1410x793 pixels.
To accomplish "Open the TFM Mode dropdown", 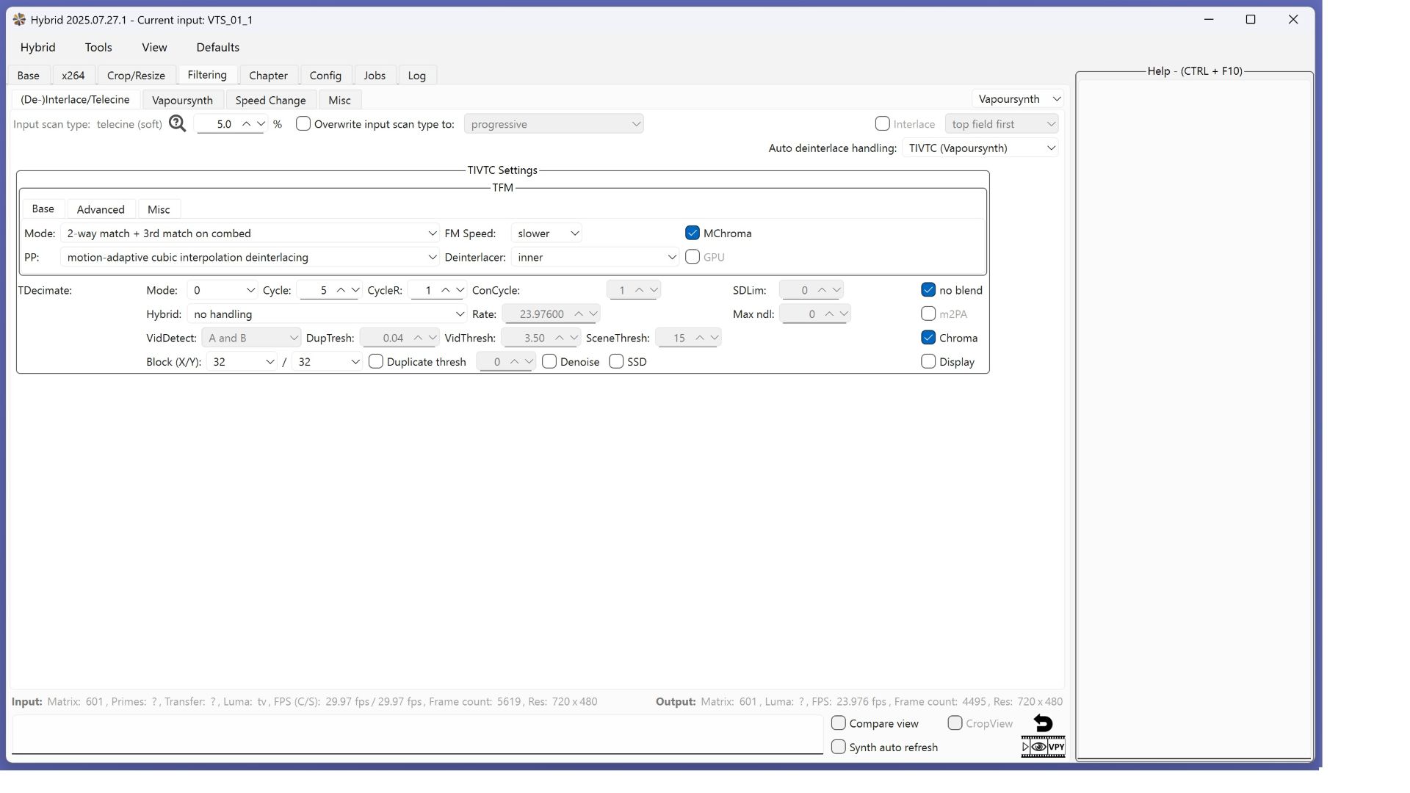I will [x=250, y=233].
